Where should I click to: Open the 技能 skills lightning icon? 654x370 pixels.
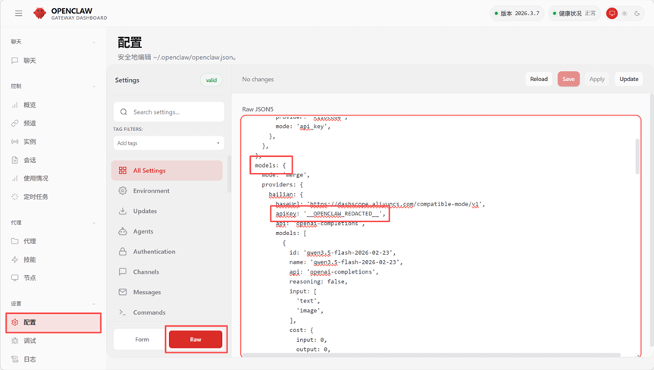coord(14,259)
